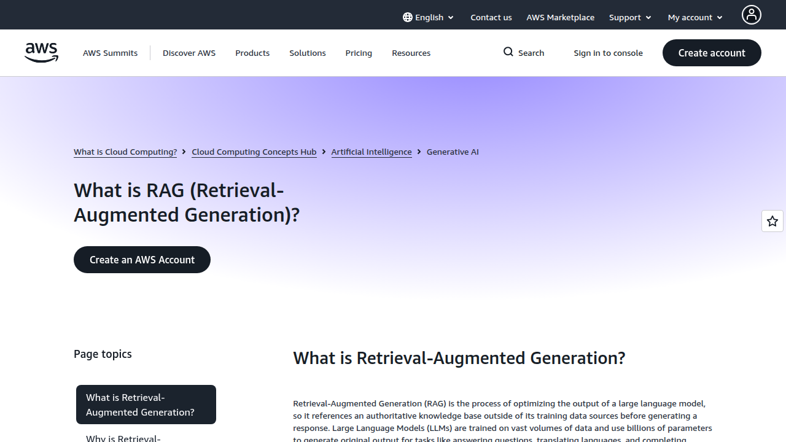
Task: Open the Products menu
Action: (x=252, y=53)
